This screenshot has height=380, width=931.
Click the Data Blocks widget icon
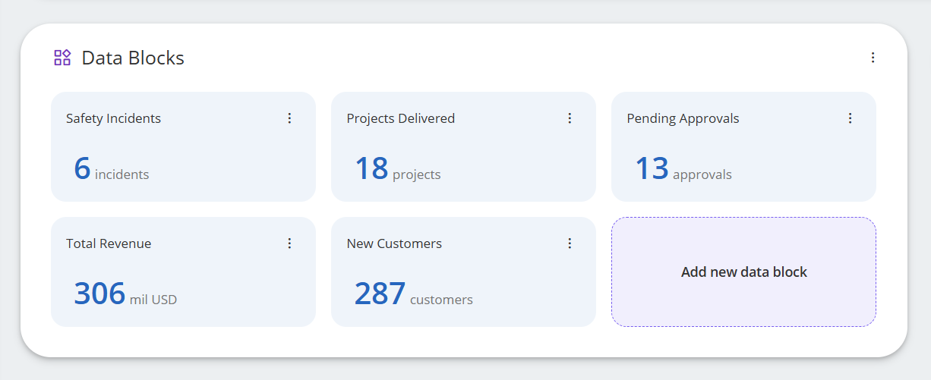coord(62,58)
